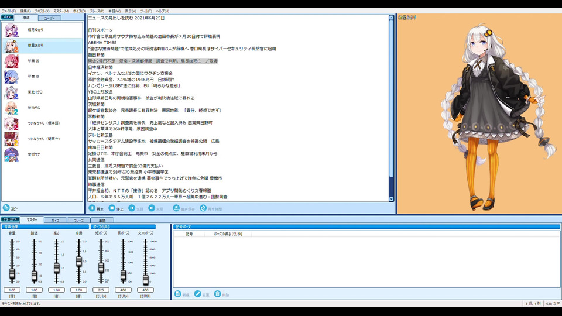562x316 pixels.
Task: Click the 文末ポーズ slider handle
Action: coord(145,280)
